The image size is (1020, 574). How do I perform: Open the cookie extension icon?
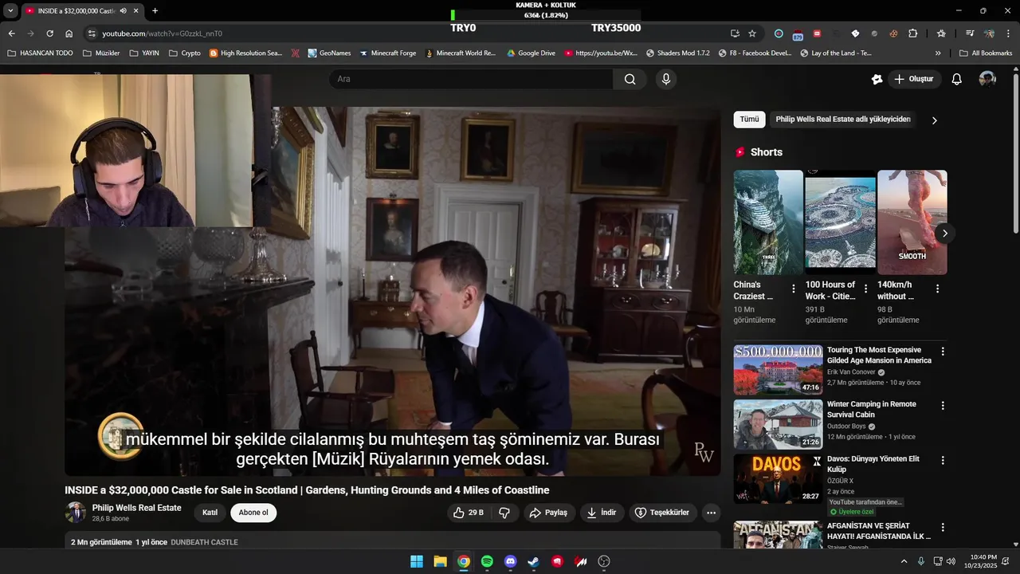click(893, 33)
